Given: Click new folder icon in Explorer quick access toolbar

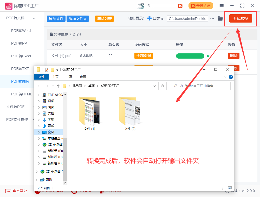Looking at the screenshot, I should pos(53,70).
